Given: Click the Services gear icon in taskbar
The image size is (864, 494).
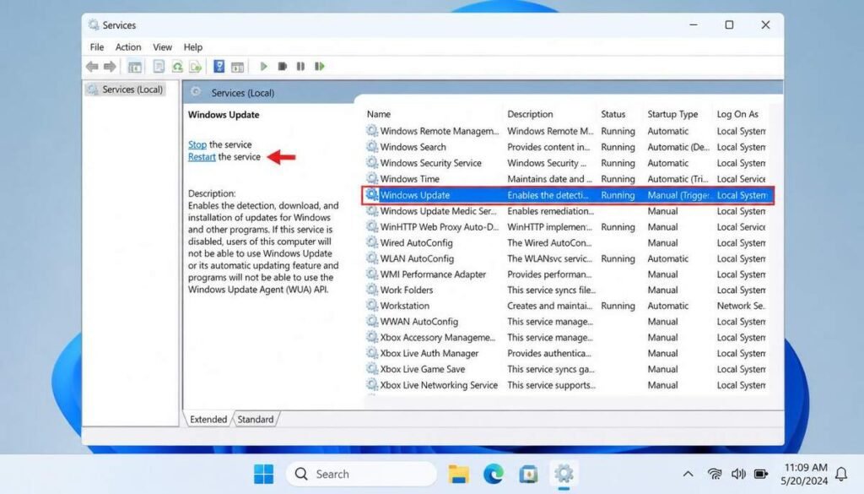Looking at the screenshot, I should click(564, 474).
